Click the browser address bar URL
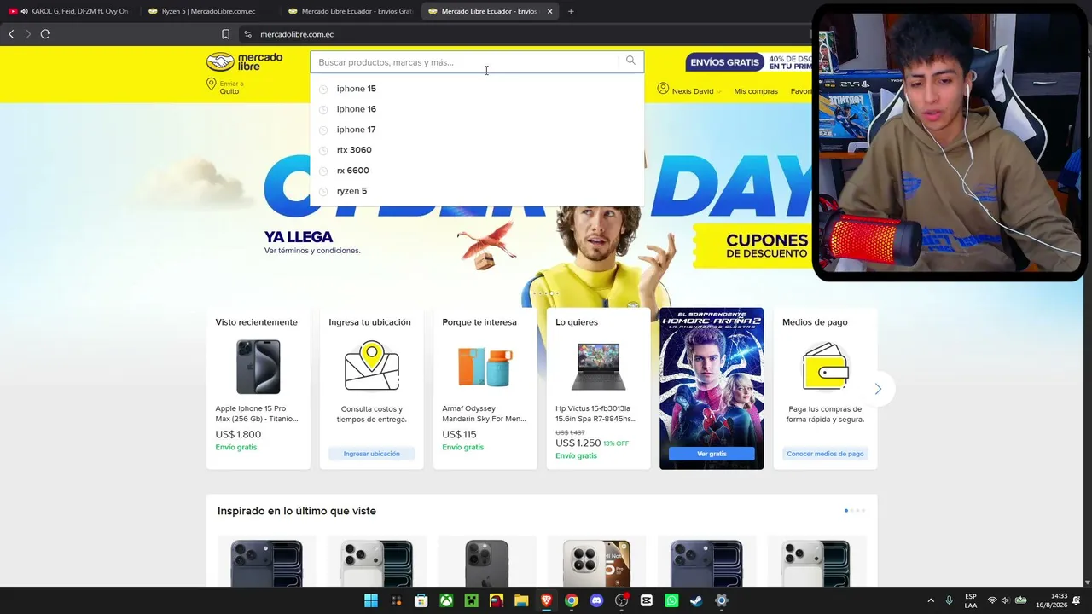The height and width of the screenshot is (614, 1092). click(x=297, y=34)
